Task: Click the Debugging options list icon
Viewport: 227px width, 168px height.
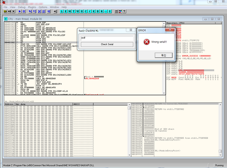Action: [x=116, y=11]
